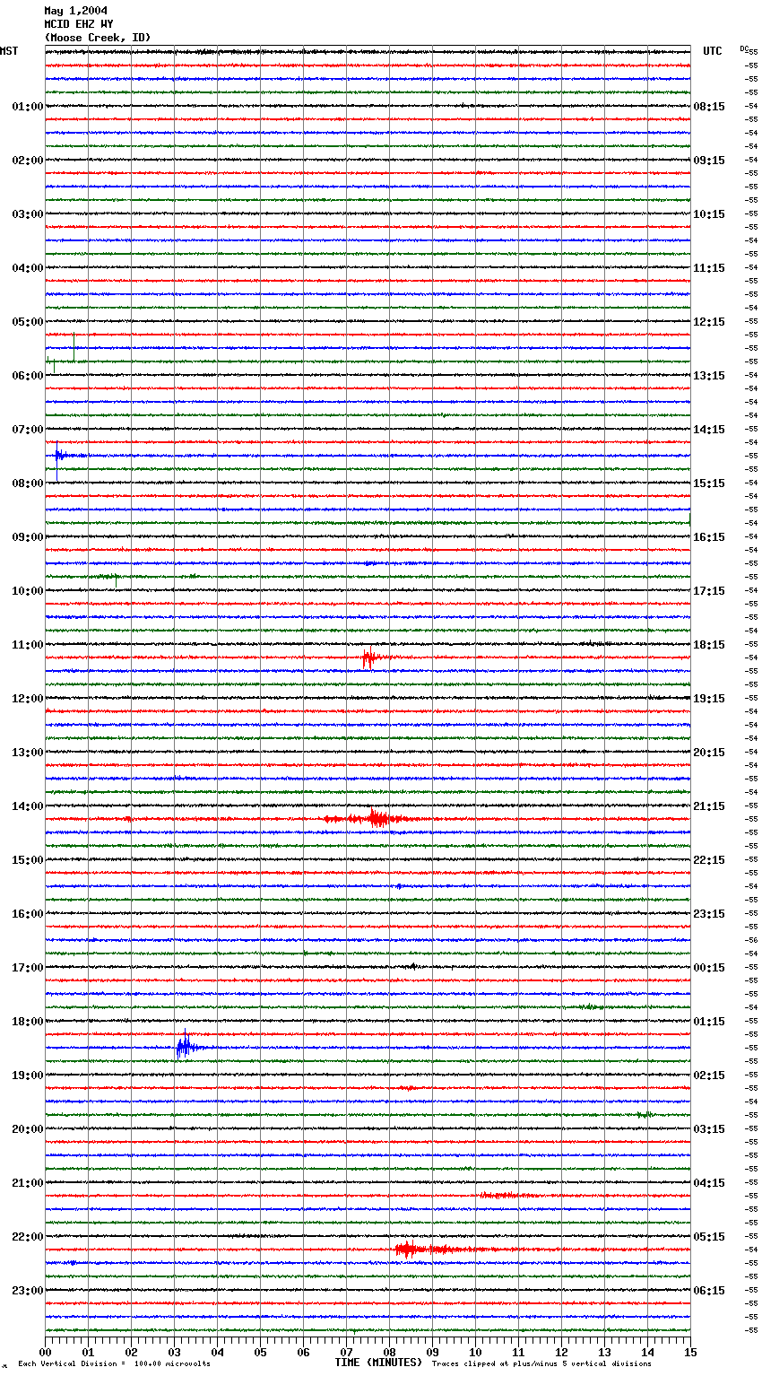Click the 06:15 UTC time label
Image resolution: width=762 pixels, height=1376 pixels.
coord(709,1291)
